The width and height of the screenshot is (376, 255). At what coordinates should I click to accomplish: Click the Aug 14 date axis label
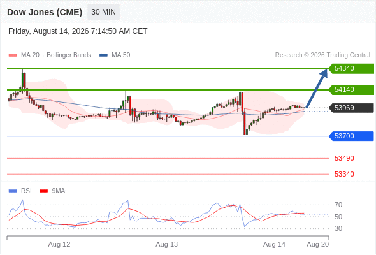(274, 244)
